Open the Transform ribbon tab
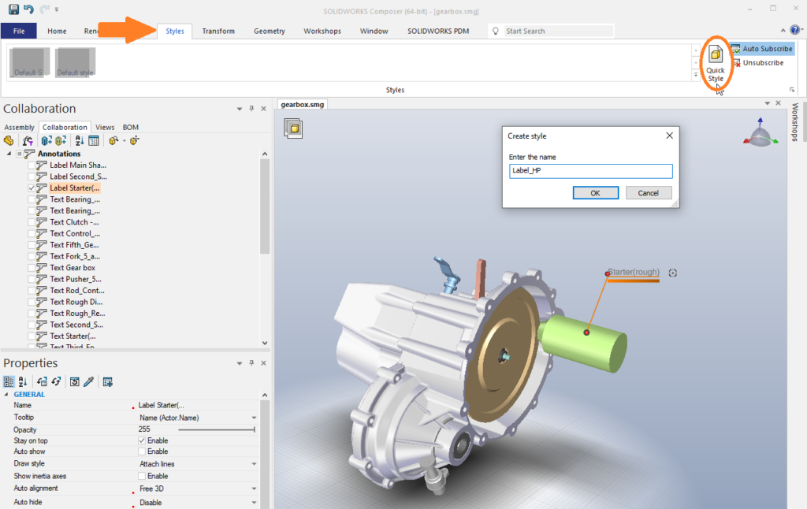Viewport: 807px width, 509px height. point(218,32)
